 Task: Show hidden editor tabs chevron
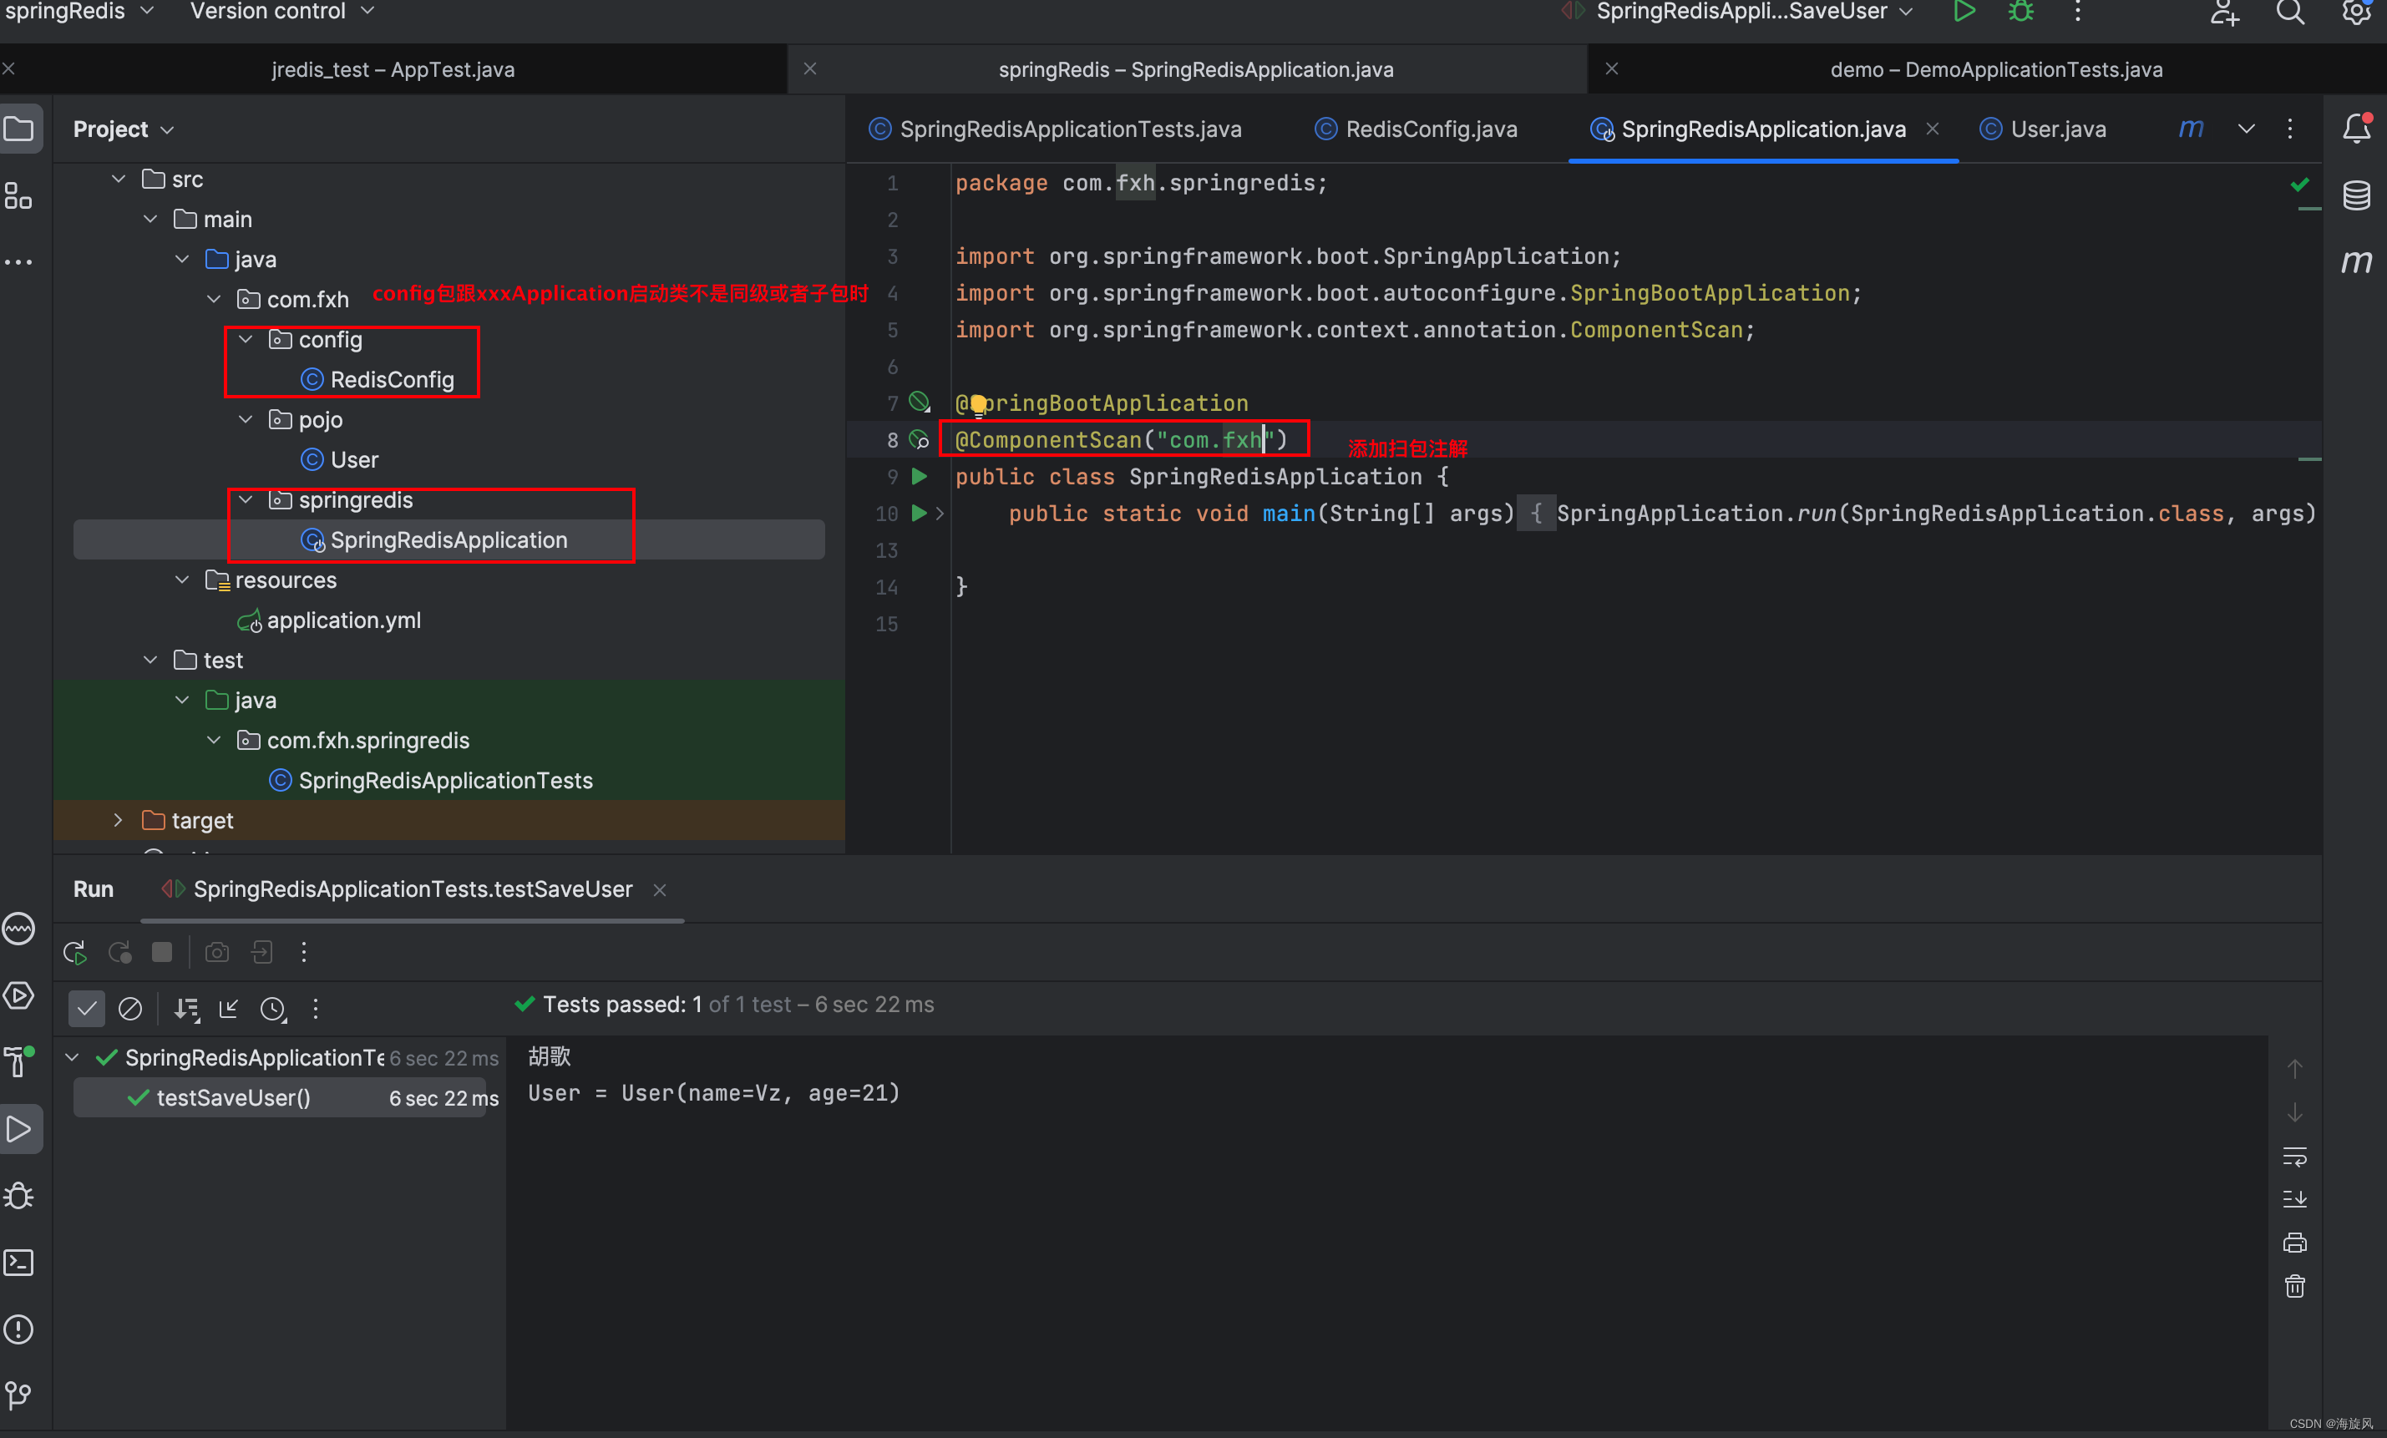[x=2247, y=129]
